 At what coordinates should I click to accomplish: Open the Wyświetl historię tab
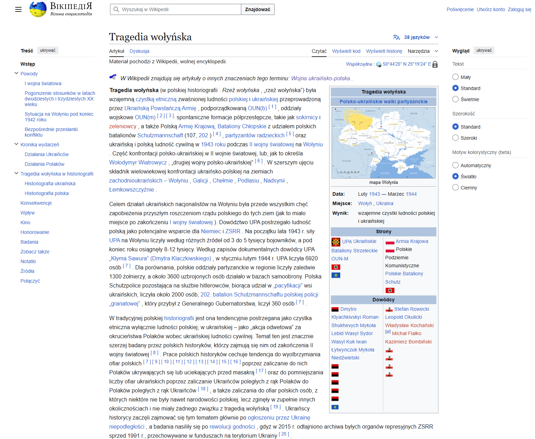pos(384,51)
